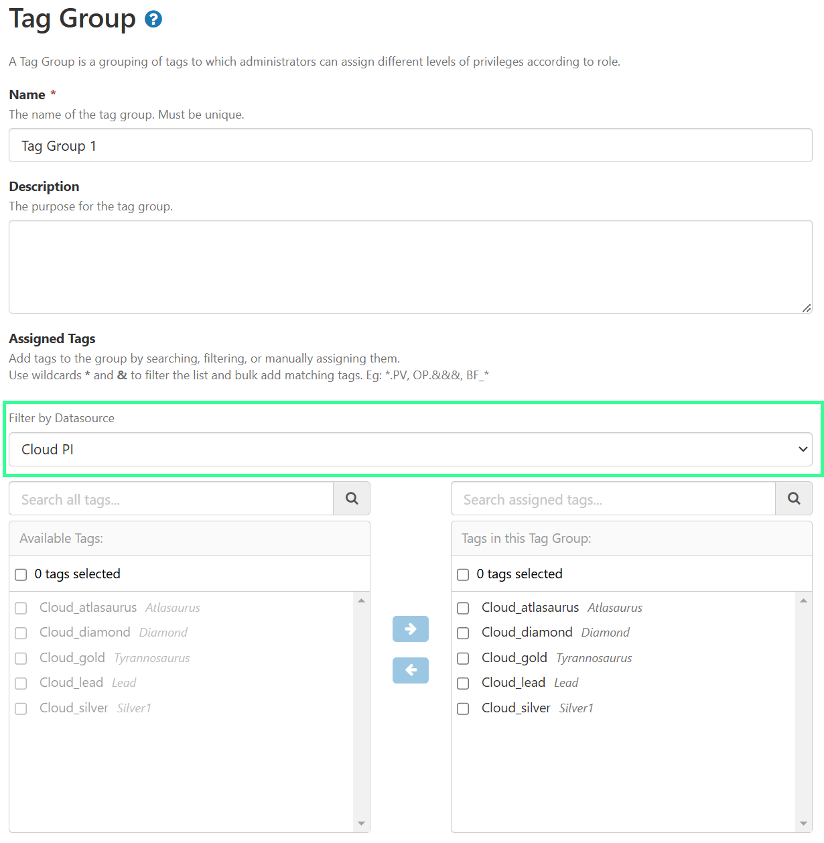Screen dimensions: 824x843
Task: Check the Cloud_diamond tag in Available Tags
Action: [x=20, y=633]
